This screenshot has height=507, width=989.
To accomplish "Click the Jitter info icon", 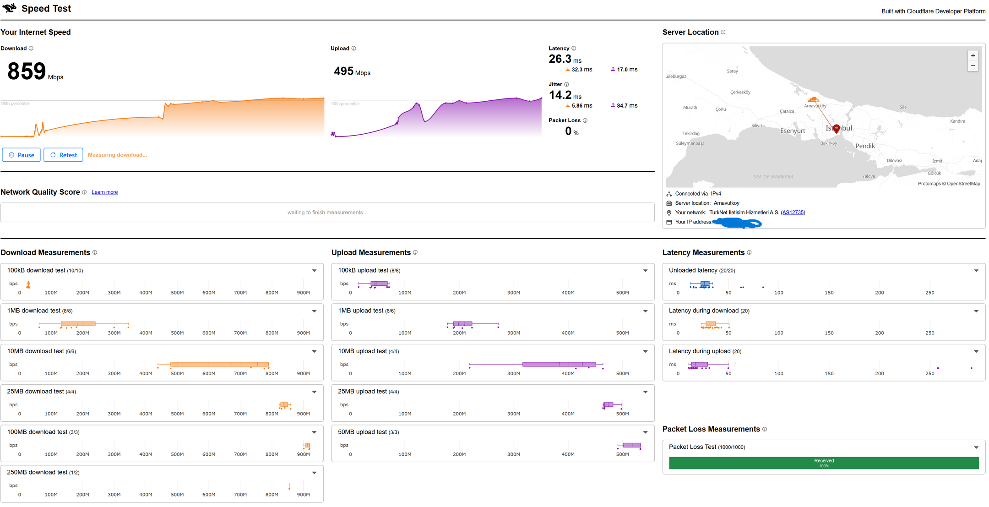I will point(566,84).
